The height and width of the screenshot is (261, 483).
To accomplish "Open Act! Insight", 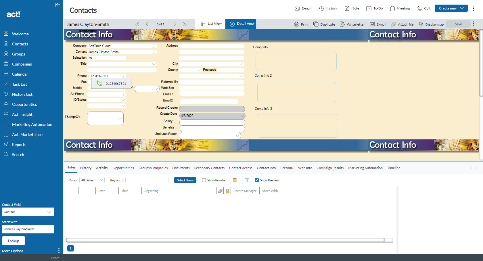I will click(22, 114).
